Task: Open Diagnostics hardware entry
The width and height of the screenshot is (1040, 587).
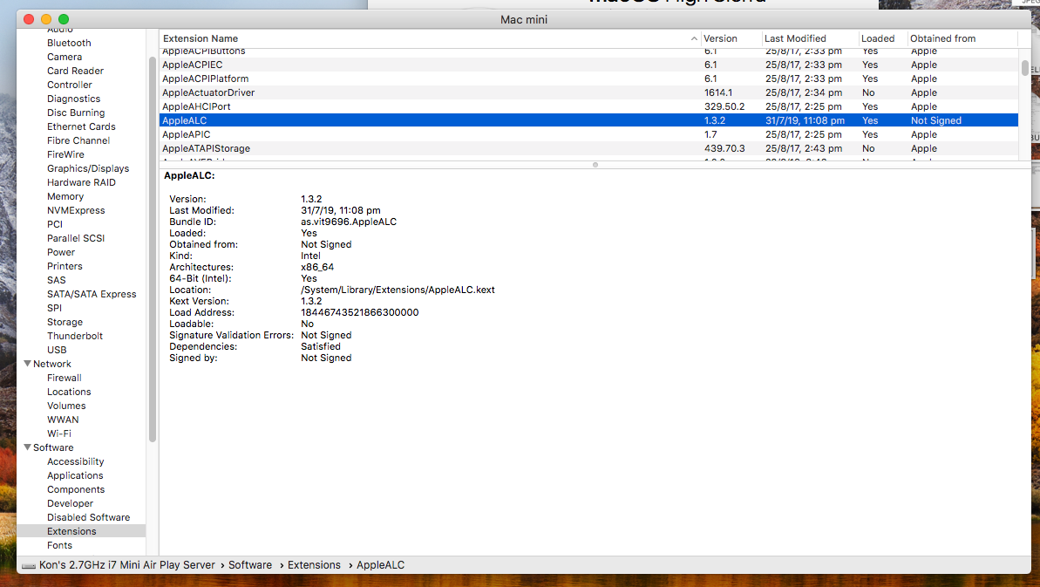Action: coord(73,99)
